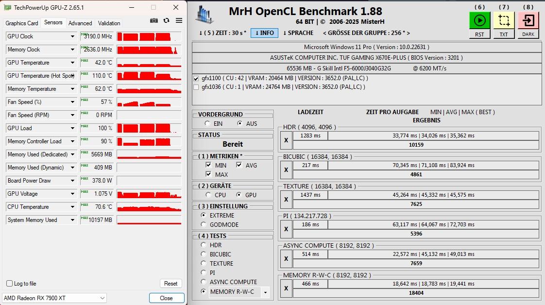Switch to the Graphics Card tab
545x305 pixels.
(x=22, y=23)
